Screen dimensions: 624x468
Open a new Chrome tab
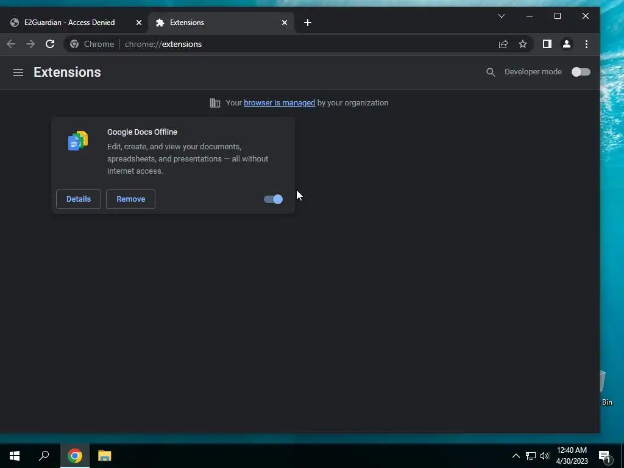(308, 23)
